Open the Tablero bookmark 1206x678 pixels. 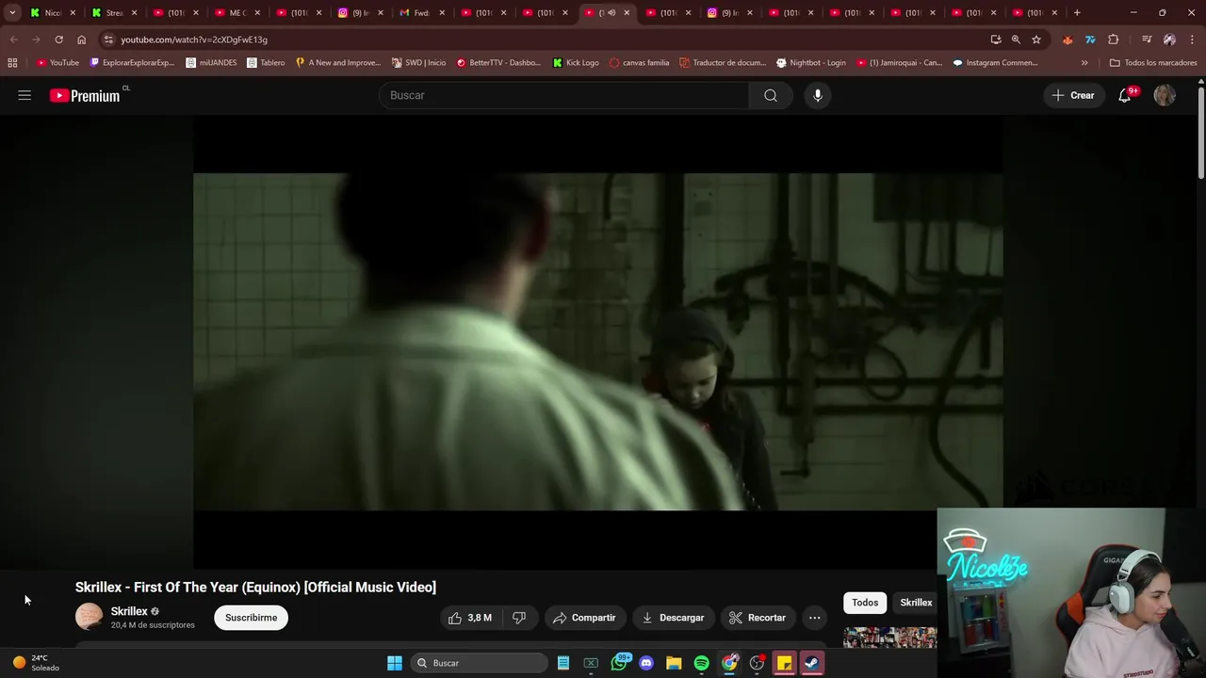[x=266, y=63]
